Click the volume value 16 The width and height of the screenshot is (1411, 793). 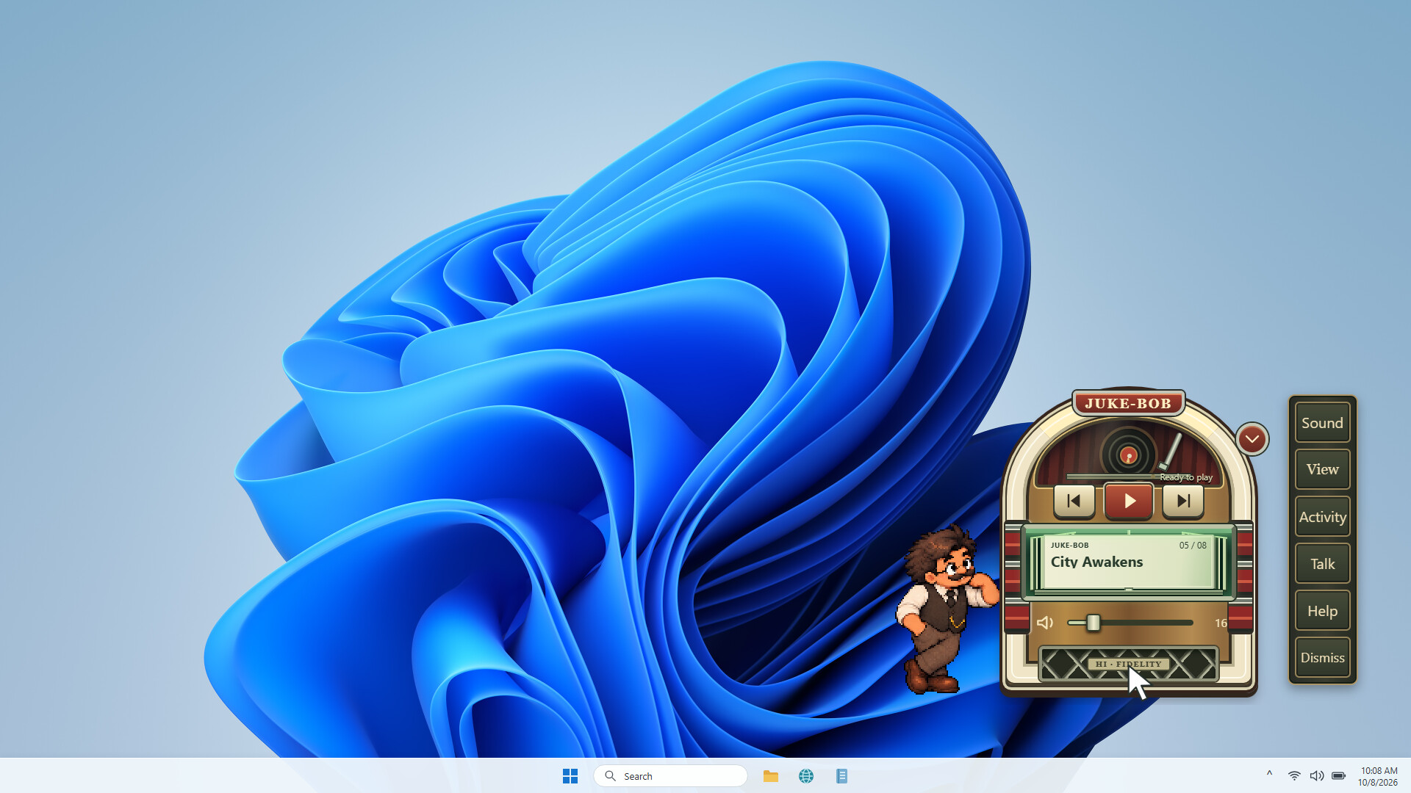[x=1221, y=623]
